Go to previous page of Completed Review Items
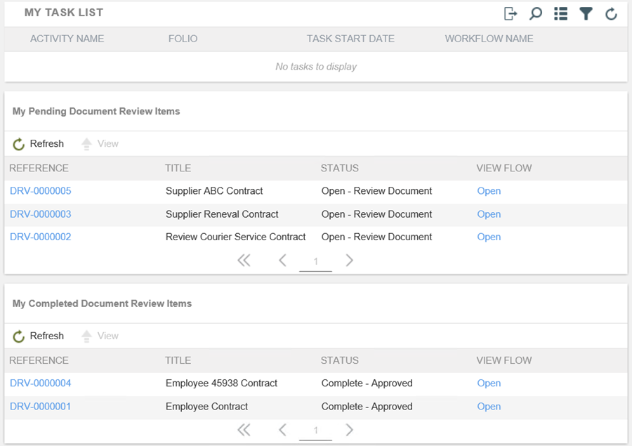The width and height of the screenshot is (632, 446). click(x=282, y=430)
